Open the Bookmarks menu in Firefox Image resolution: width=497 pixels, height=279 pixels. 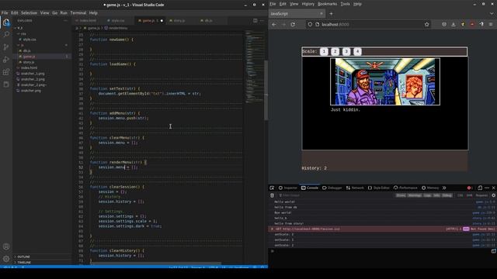pos(327,4)
